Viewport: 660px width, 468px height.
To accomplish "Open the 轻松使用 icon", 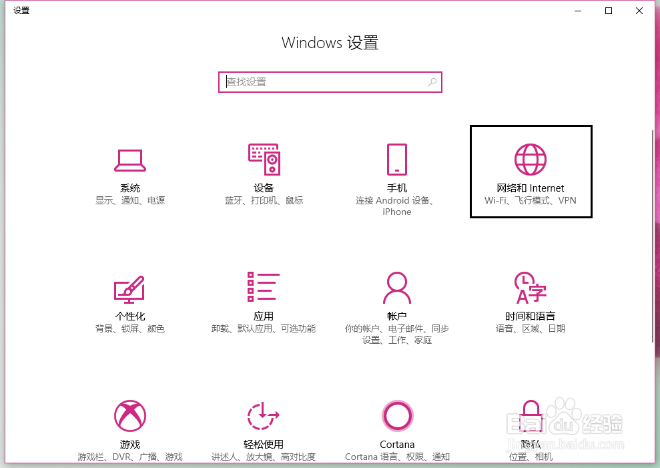I will click(264, 416).
